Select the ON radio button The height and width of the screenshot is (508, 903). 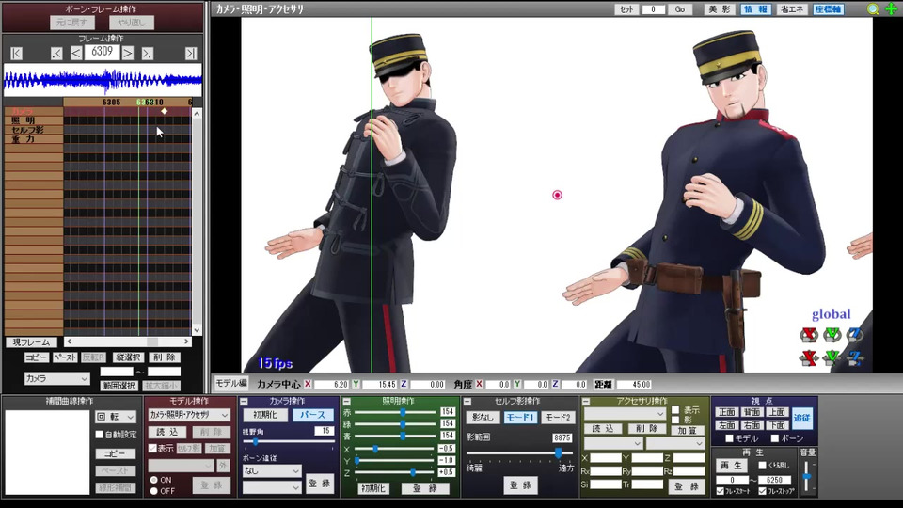coord(153,480)
